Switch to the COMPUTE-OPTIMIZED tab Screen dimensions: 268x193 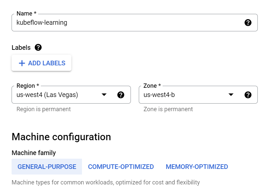121,167
